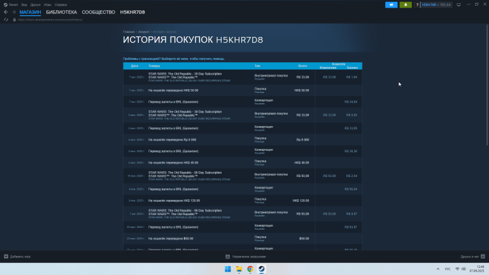Open the H5KHR7D8 profile tab

click(132, 12)
